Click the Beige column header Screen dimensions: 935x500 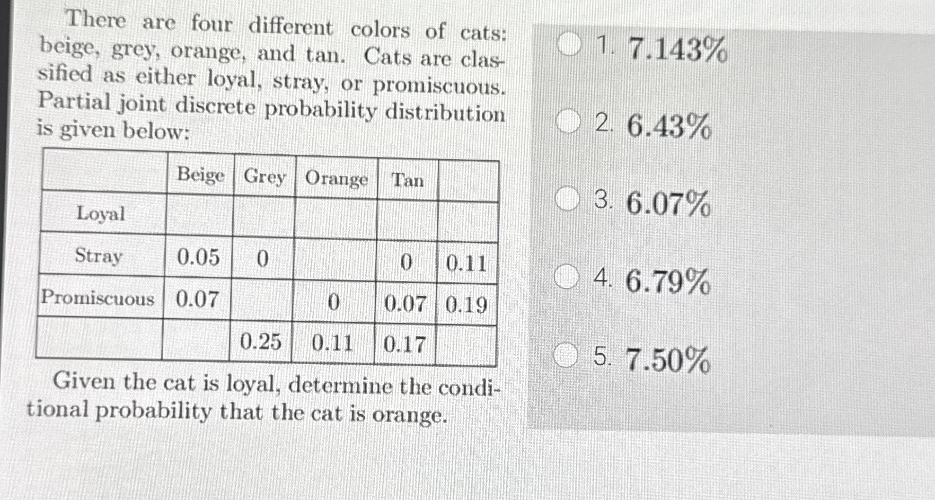200,177
